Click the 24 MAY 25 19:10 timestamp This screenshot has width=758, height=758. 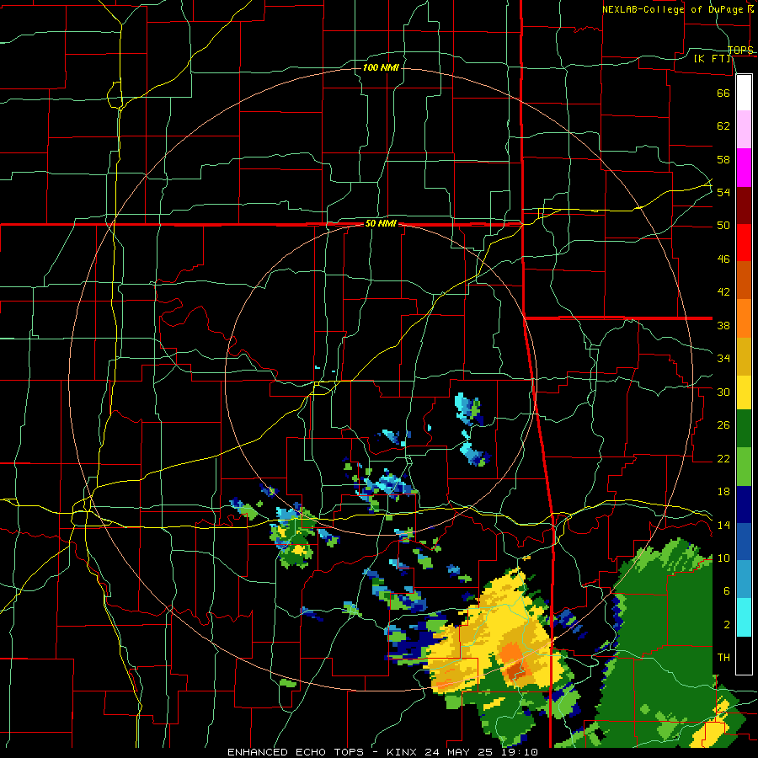(x=483, y=752)
